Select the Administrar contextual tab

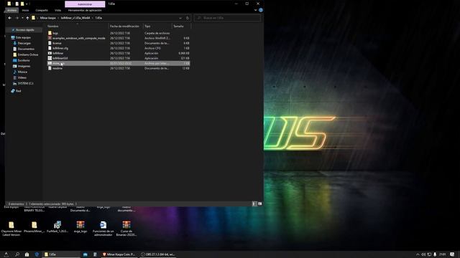[85, 4]
